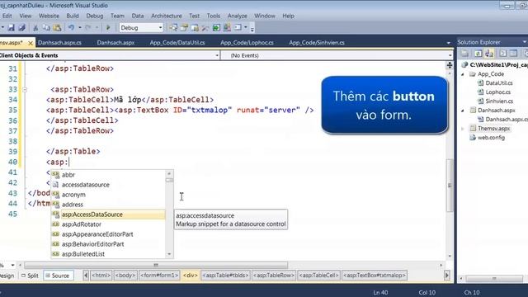
Task: Open the active files list dropdown arrow
Action: (x=448, y=43)
